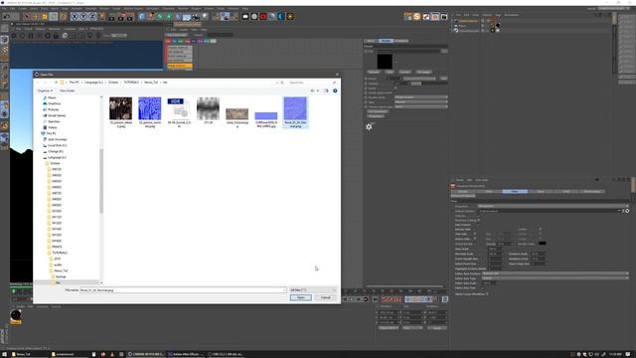Click the black color swatch in attributes panel
Viewport: 636px width, 358px height.
pos(542,244)
